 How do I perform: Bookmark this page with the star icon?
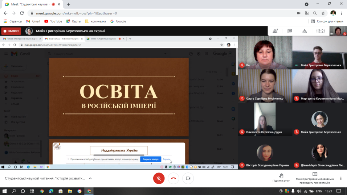click(323, 13)
